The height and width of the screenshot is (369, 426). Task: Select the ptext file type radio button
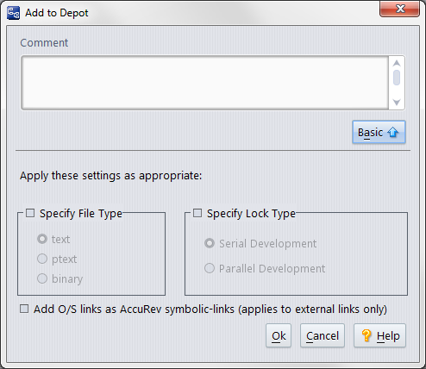point(42,259)
